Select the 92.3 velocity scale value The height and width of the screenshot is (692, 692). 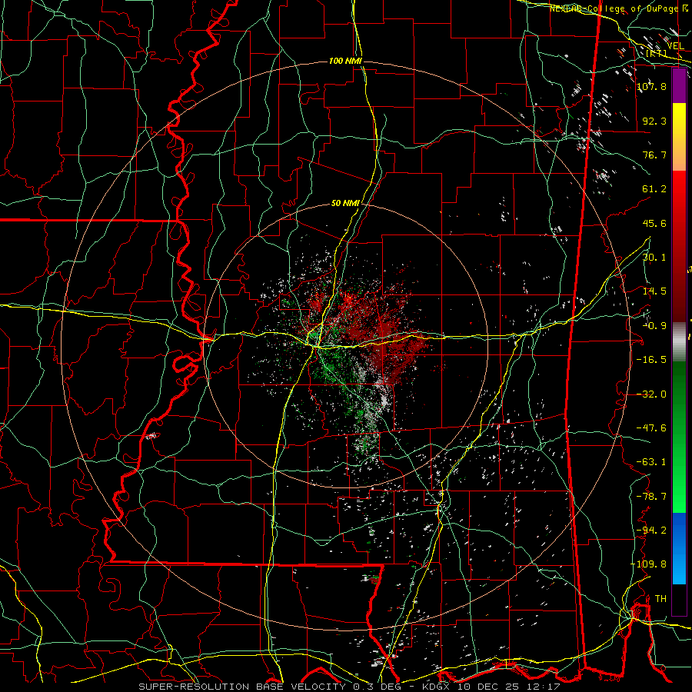pos(654,121)
